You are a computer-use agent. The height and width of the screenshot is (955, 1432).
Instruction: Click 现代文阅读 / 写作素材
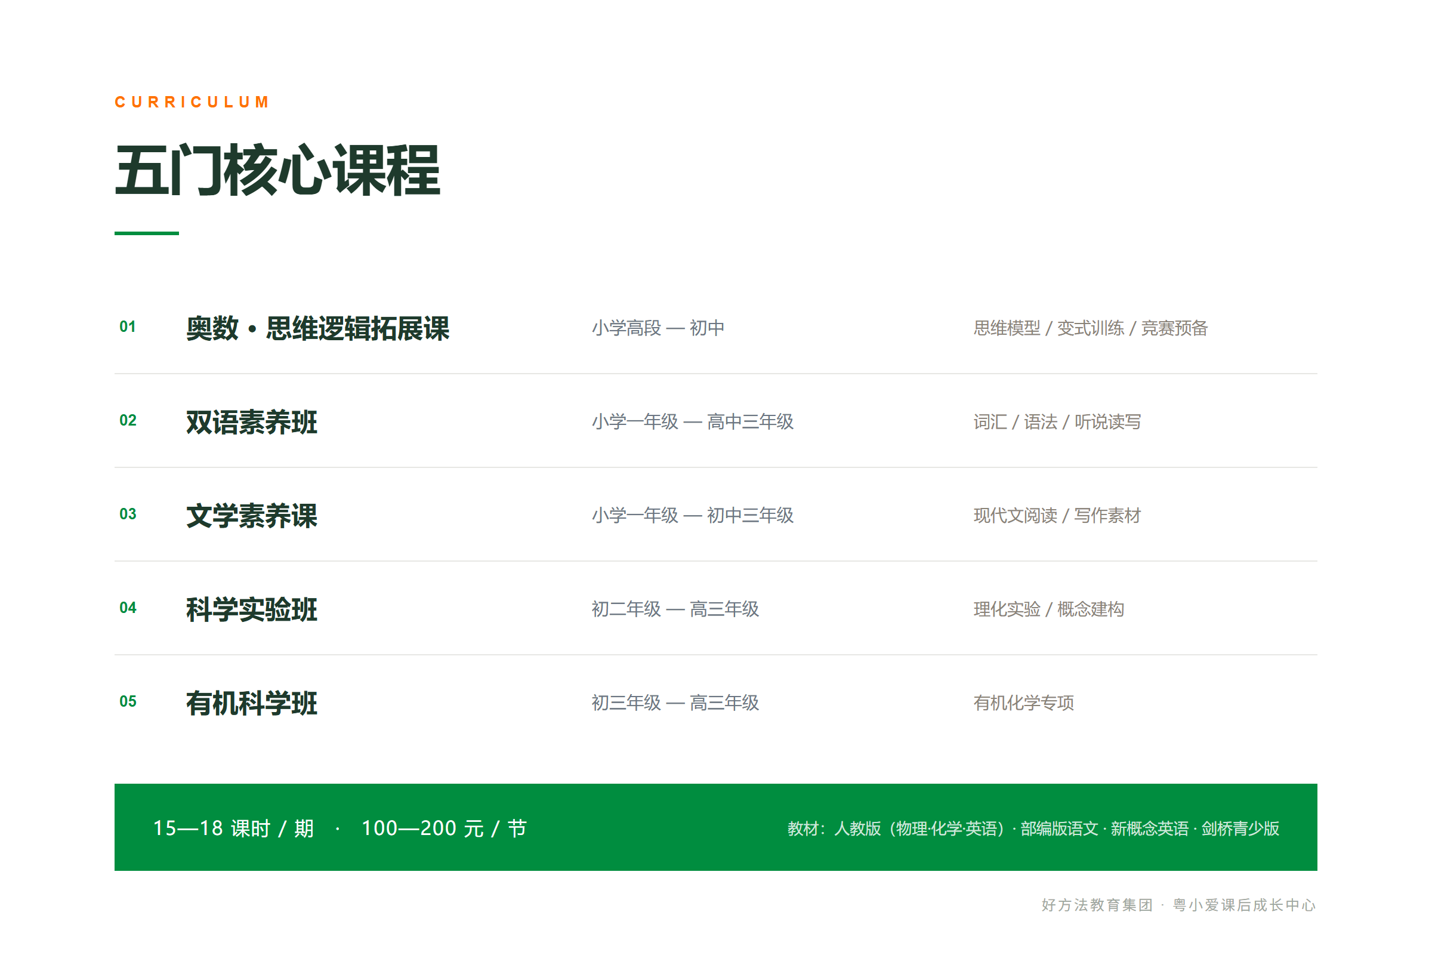coord(1057,516)
